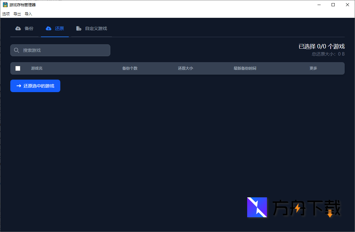This screenshot has height=232, width=355.
Task: Click the document icon on 自定义游戏 tab
Action: pyautogui.click(x=79, y=28)
